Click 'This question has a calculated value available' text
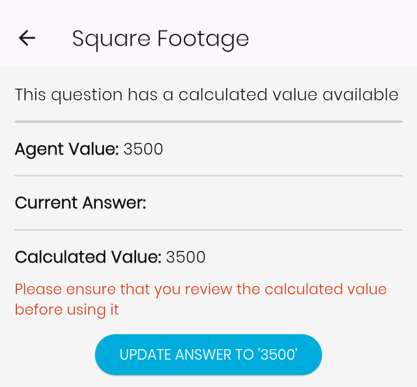Viewport: 417px width, 387px height. pyautogui.click(x=207, y=95)
